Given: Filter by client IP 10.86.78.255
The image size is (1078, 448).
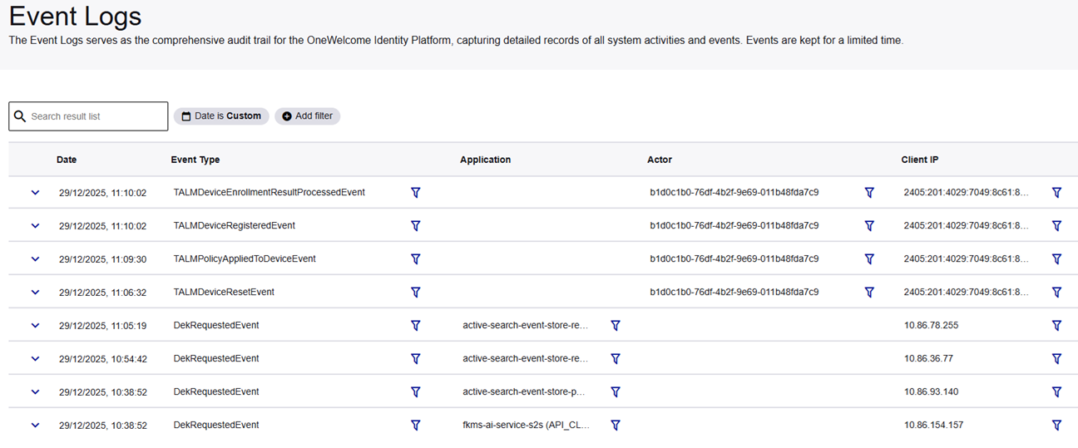Looking at the screenshot, I should [x=1056, y=325].
